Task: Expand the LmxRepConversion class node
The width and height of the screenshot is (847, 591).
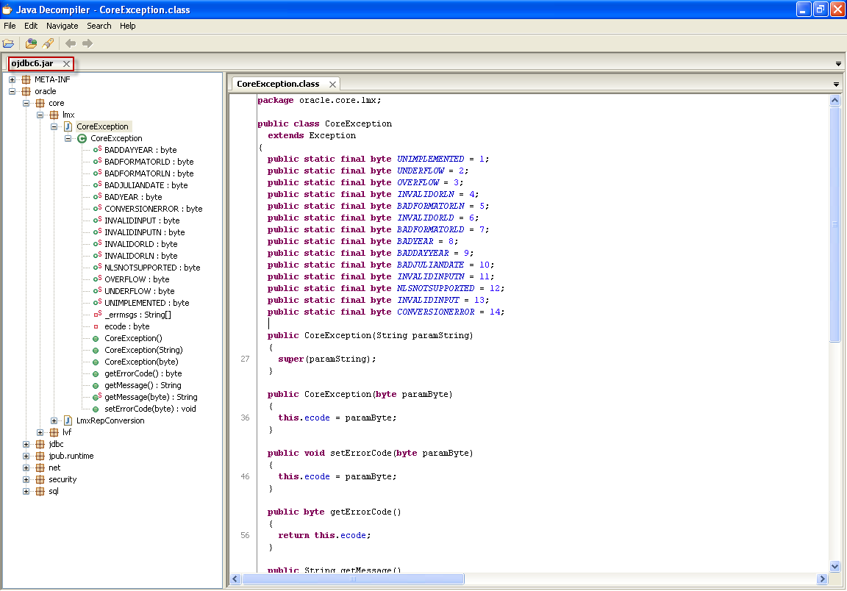Action: [54, 420]
